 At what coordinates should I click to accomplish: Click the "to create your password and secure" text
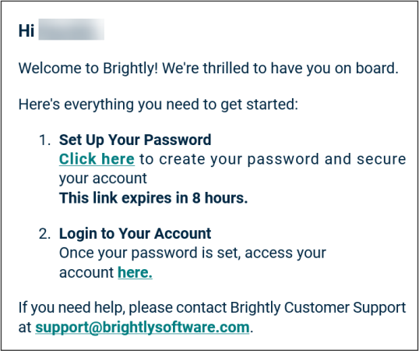273,159
